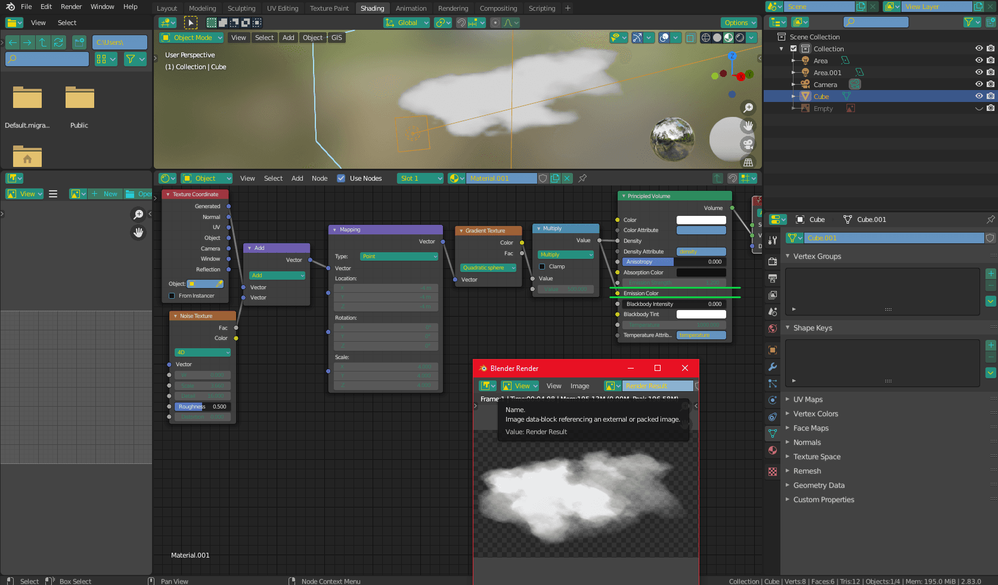Uncheck the Use Nodes checkbox
Image resolution: width=998 pixels, height=585 pixels.
[341, 178]
